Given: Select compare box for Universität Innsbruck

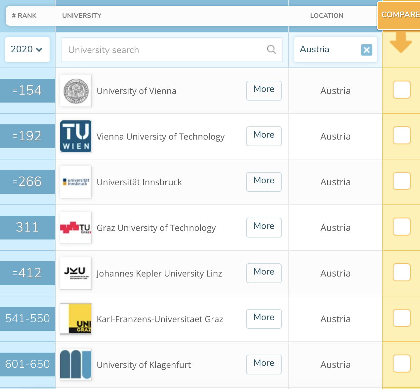Looking at the screenshot, I should tap(402, 181).
